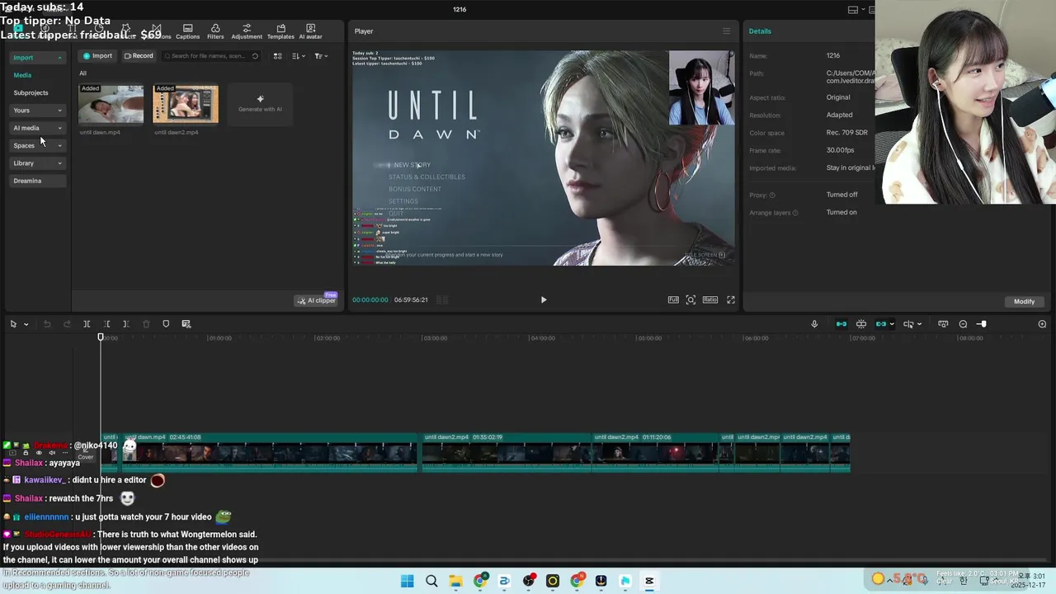Toggle auto snapping
The image size is (1056, 594).
coord(860,324)
